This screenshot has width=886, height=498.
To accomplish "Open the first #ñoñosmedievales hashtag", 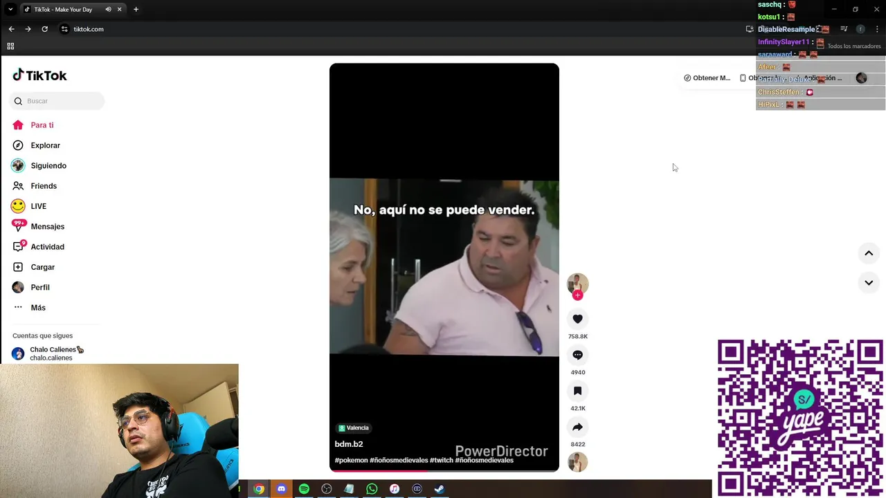I will [x=399, y=460].
